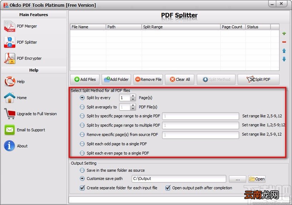
Task: Click the 'Split by every' page number field
Action: tap(125, 98)
